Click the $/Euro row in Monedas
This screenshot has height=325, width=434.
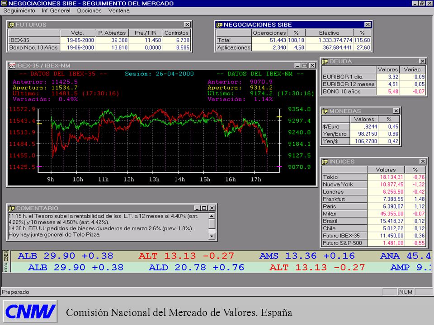tap(360, 126)
